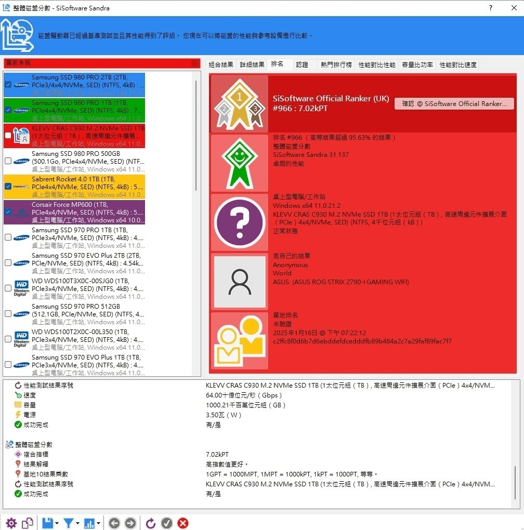Click the purple question mark circle icon
524x530 pixels.
(x=239, y=222)
